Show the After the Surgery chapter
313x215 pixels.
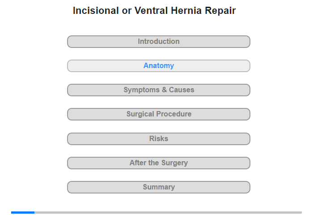[x=159, y=163]
